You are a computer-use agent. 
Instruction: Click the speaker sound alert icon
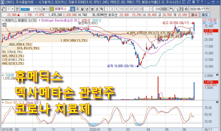44,9
